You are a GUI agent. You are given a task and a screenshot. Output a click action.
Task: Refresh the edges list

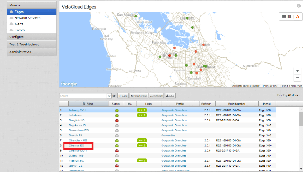(156, 96)
